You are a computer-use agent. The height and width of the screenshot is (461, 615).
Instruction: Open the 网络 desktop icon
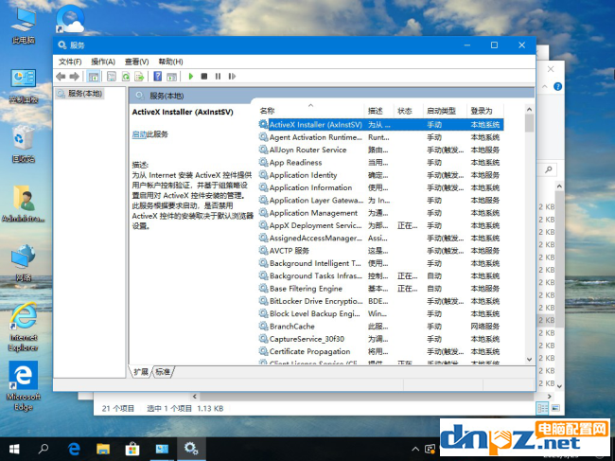pyautogui.click(x=23, y=263)
